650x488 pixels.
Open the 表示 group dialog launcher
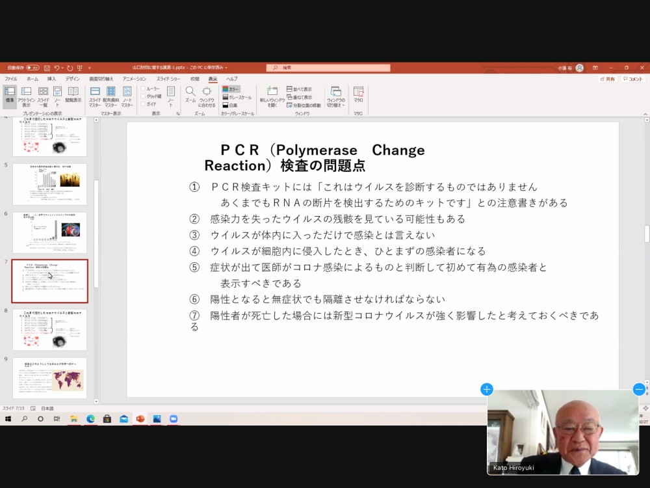tap(178, 113)
